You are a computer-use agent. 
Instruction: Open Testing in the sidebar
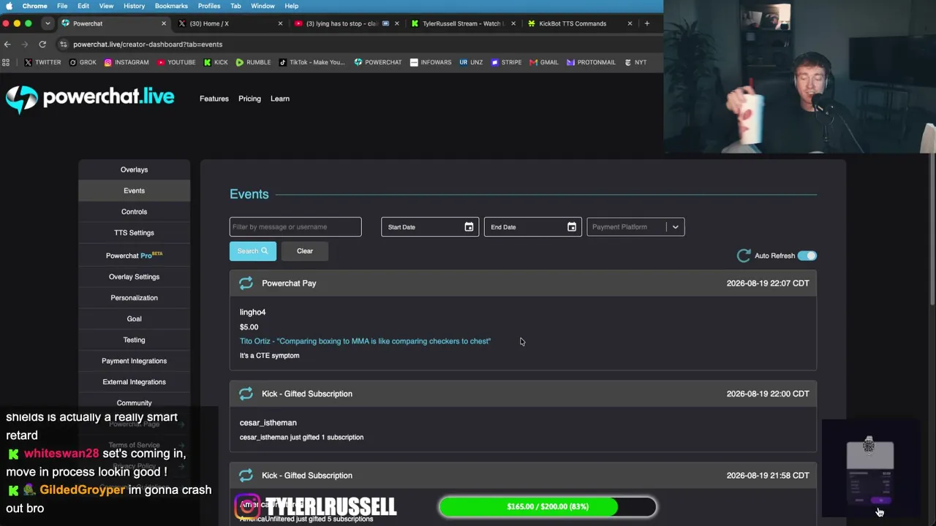coord(134,340)
